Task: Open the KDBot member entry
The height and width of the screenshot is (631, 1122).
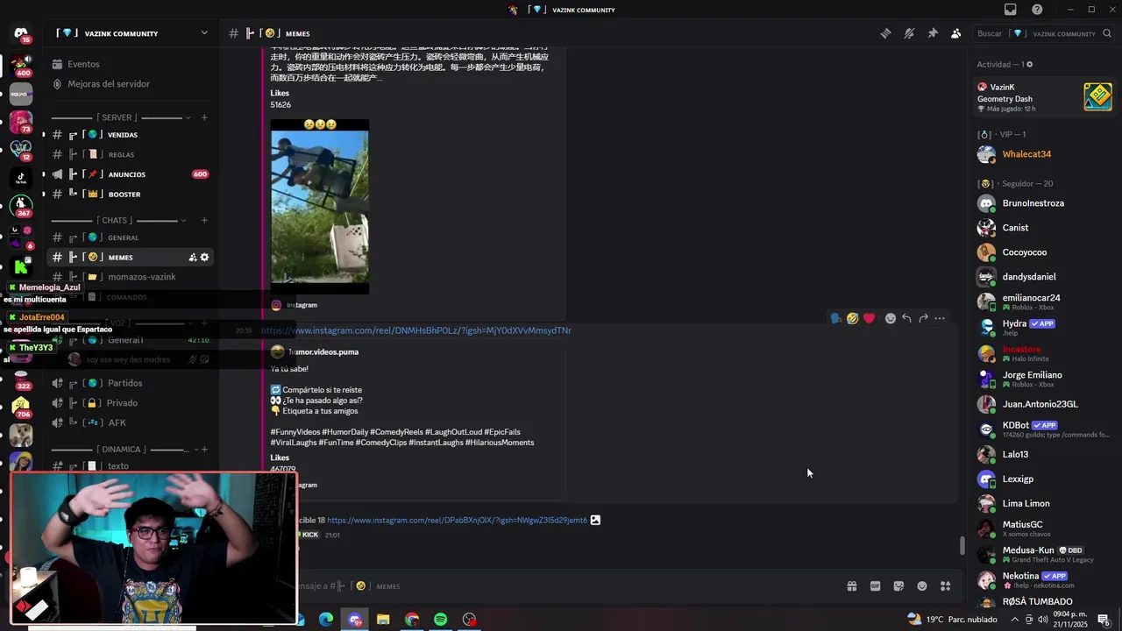Action: tap(1045, 429)
